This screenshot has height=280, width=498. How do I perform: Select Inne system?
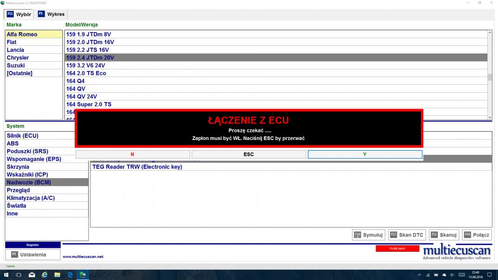pyautogui.click(x=47, y=213)
